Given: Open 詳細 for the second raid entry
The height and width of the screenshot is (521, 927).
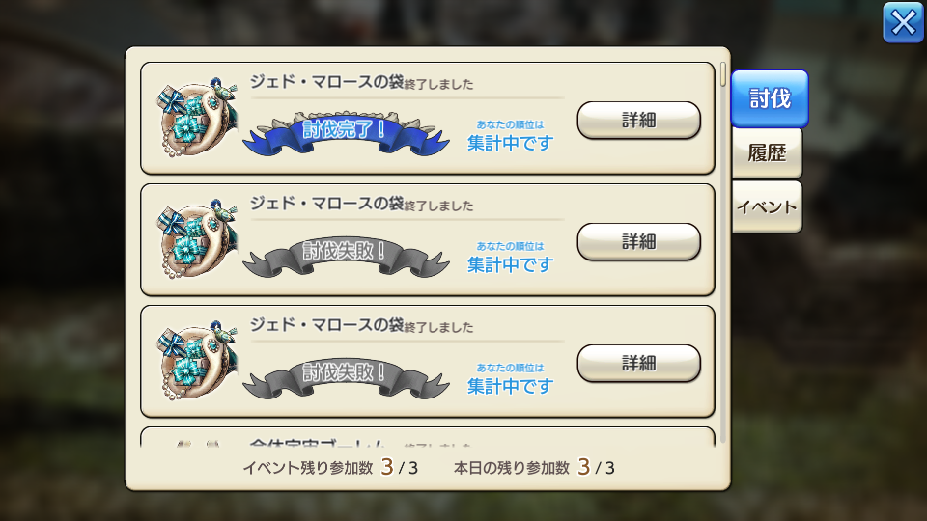Looking at the screenshot, I should click(639, 241).
